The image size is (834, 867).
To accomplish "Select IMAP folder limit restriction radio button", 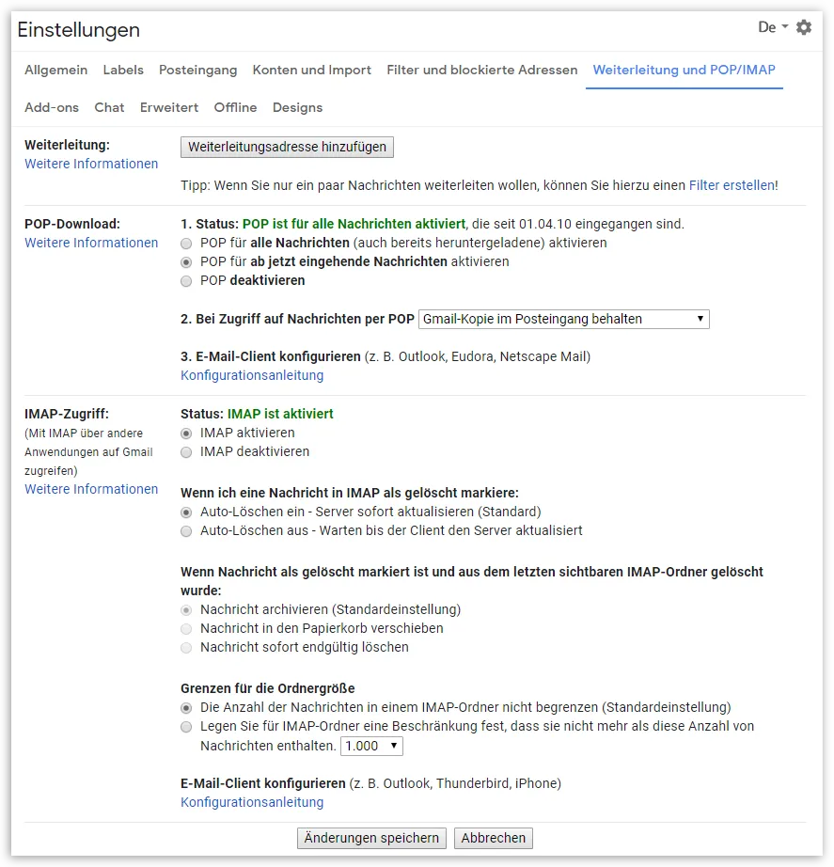I will click(186, 727).
